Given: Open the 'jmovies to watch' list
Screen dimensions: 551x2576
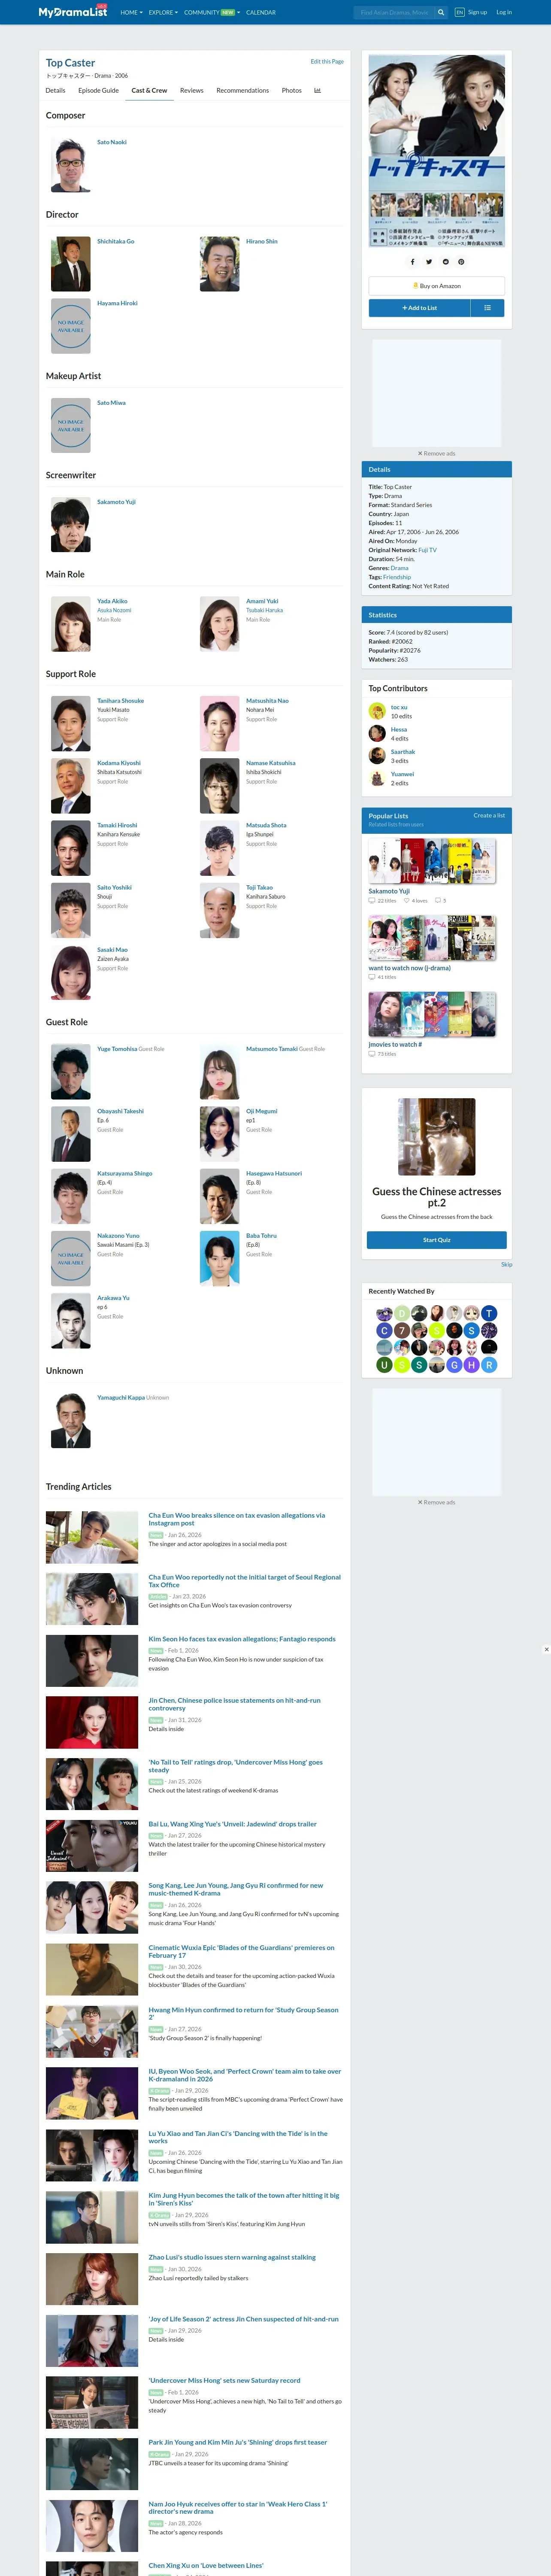Looking at the screenshot, I should [x=395, y=1044].
